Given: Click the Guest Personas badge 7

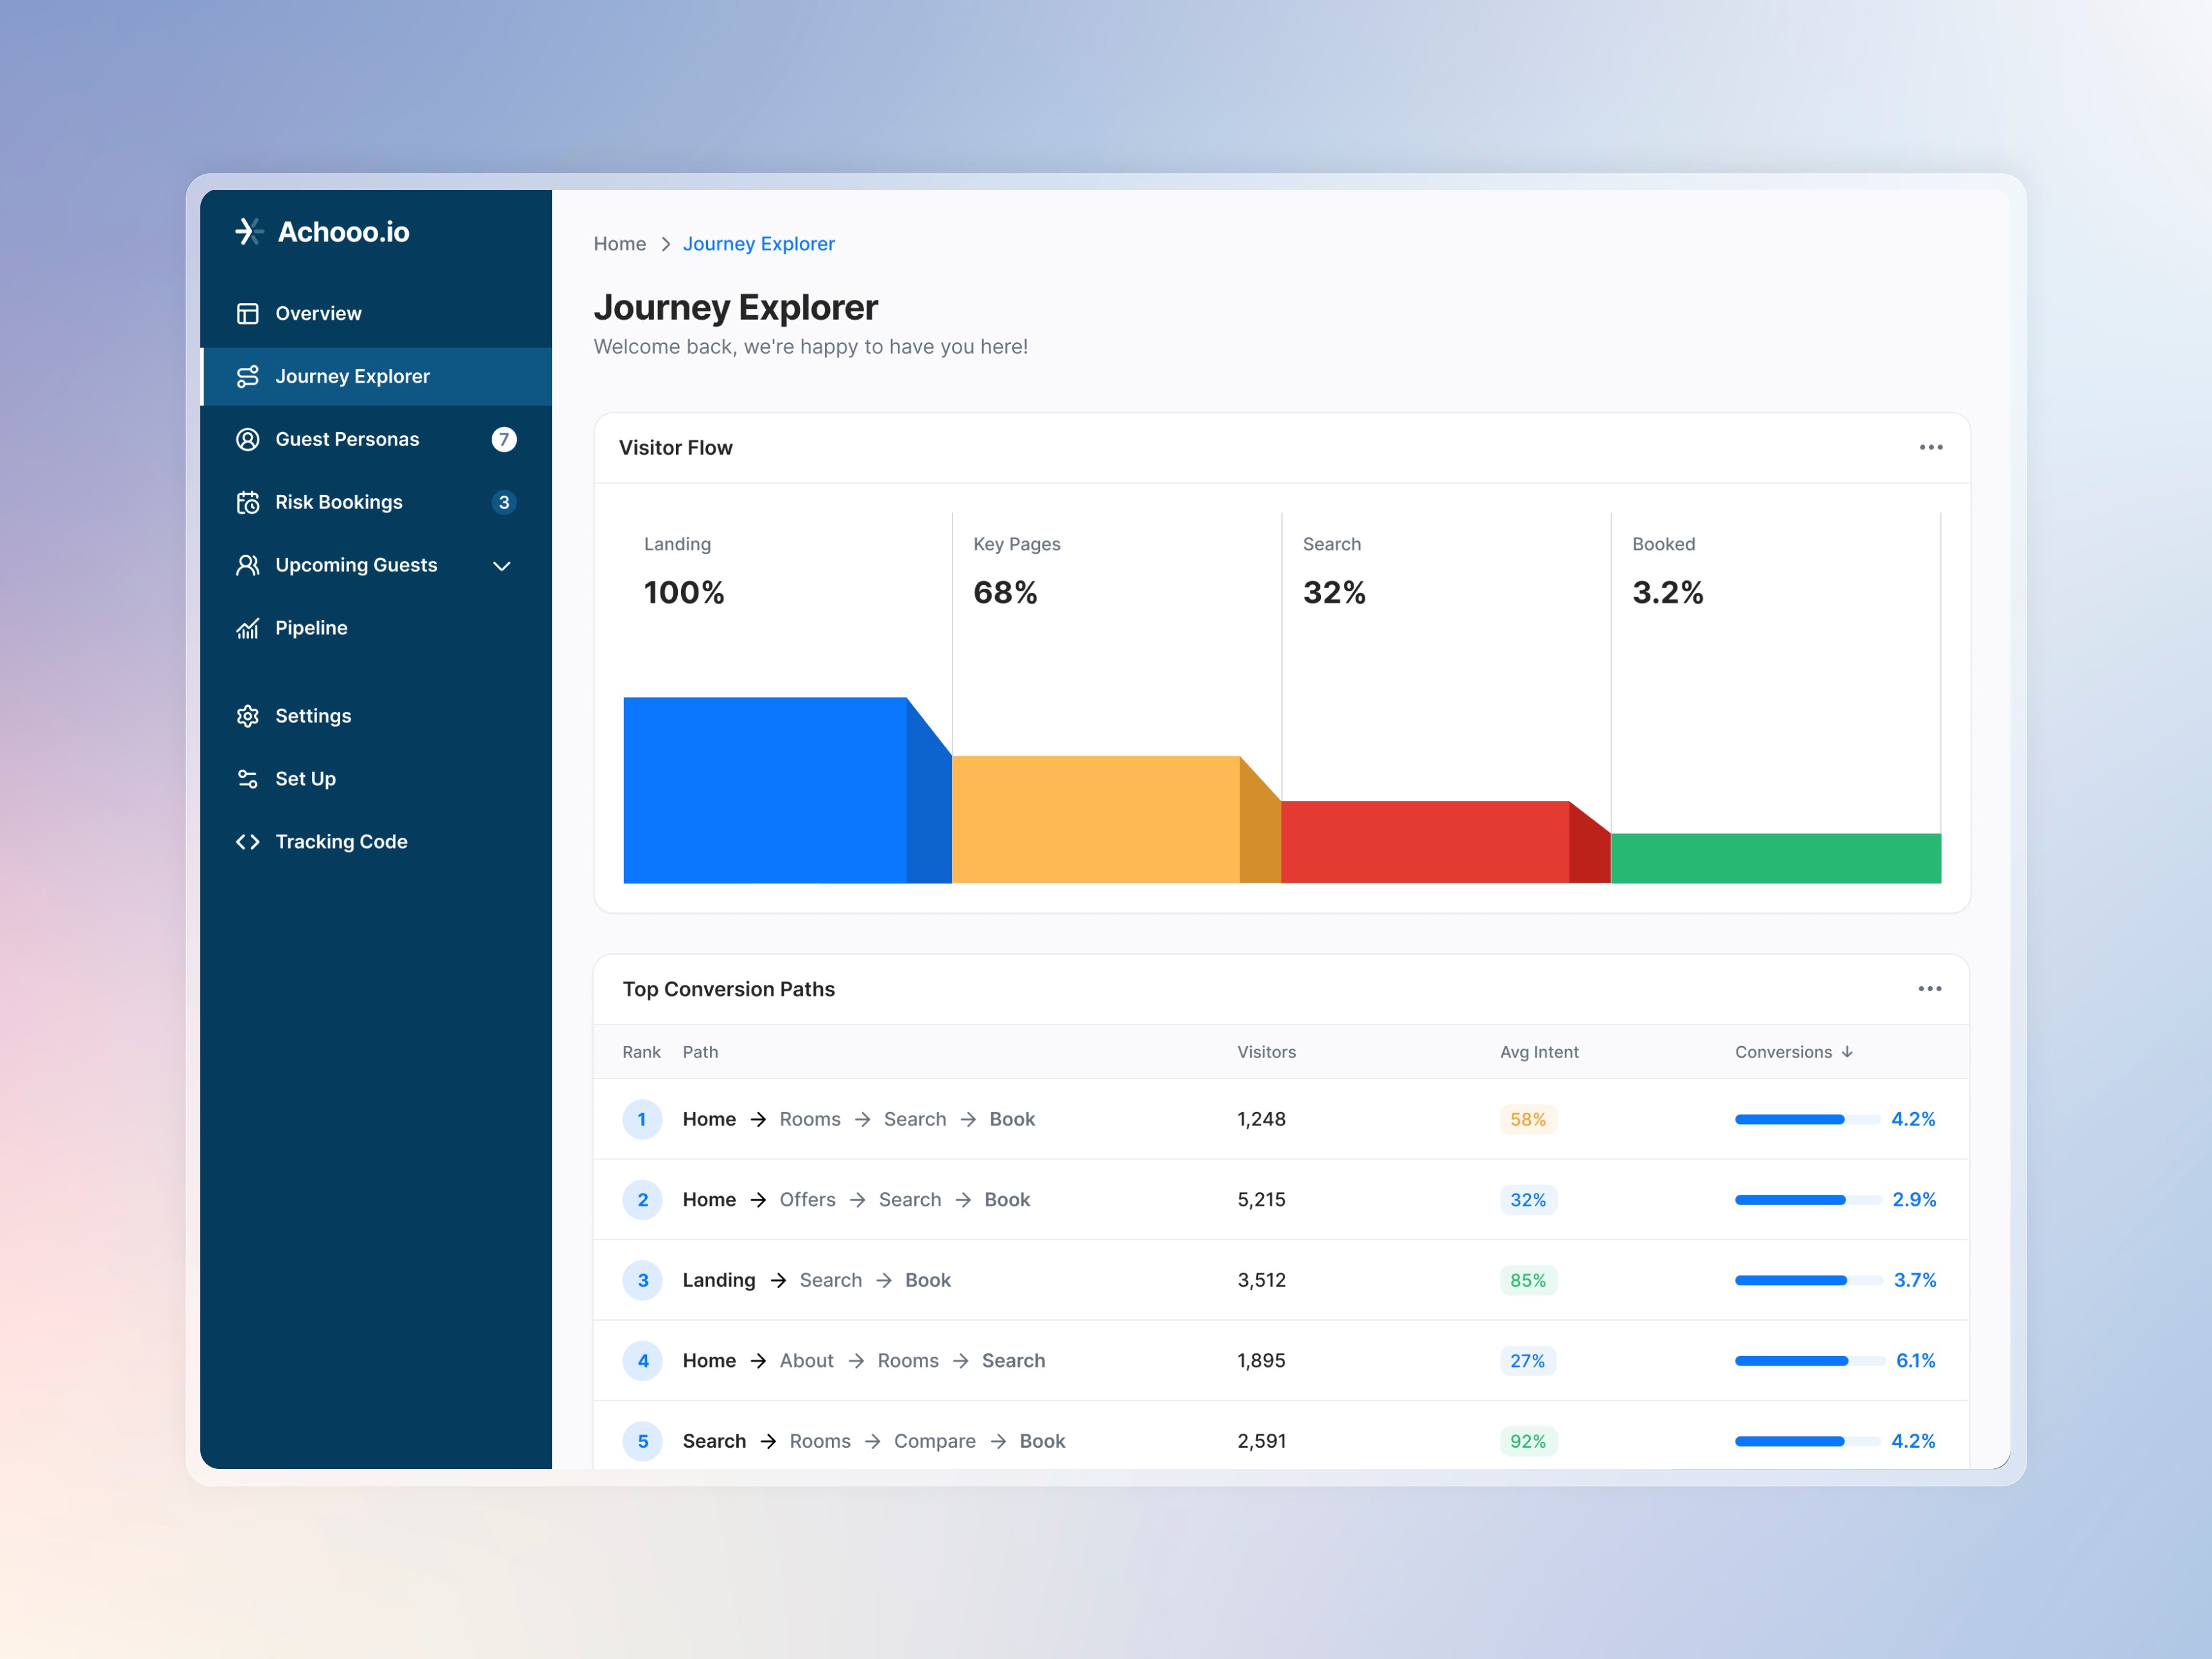Looking at the screenshot, I should (504, 440).
